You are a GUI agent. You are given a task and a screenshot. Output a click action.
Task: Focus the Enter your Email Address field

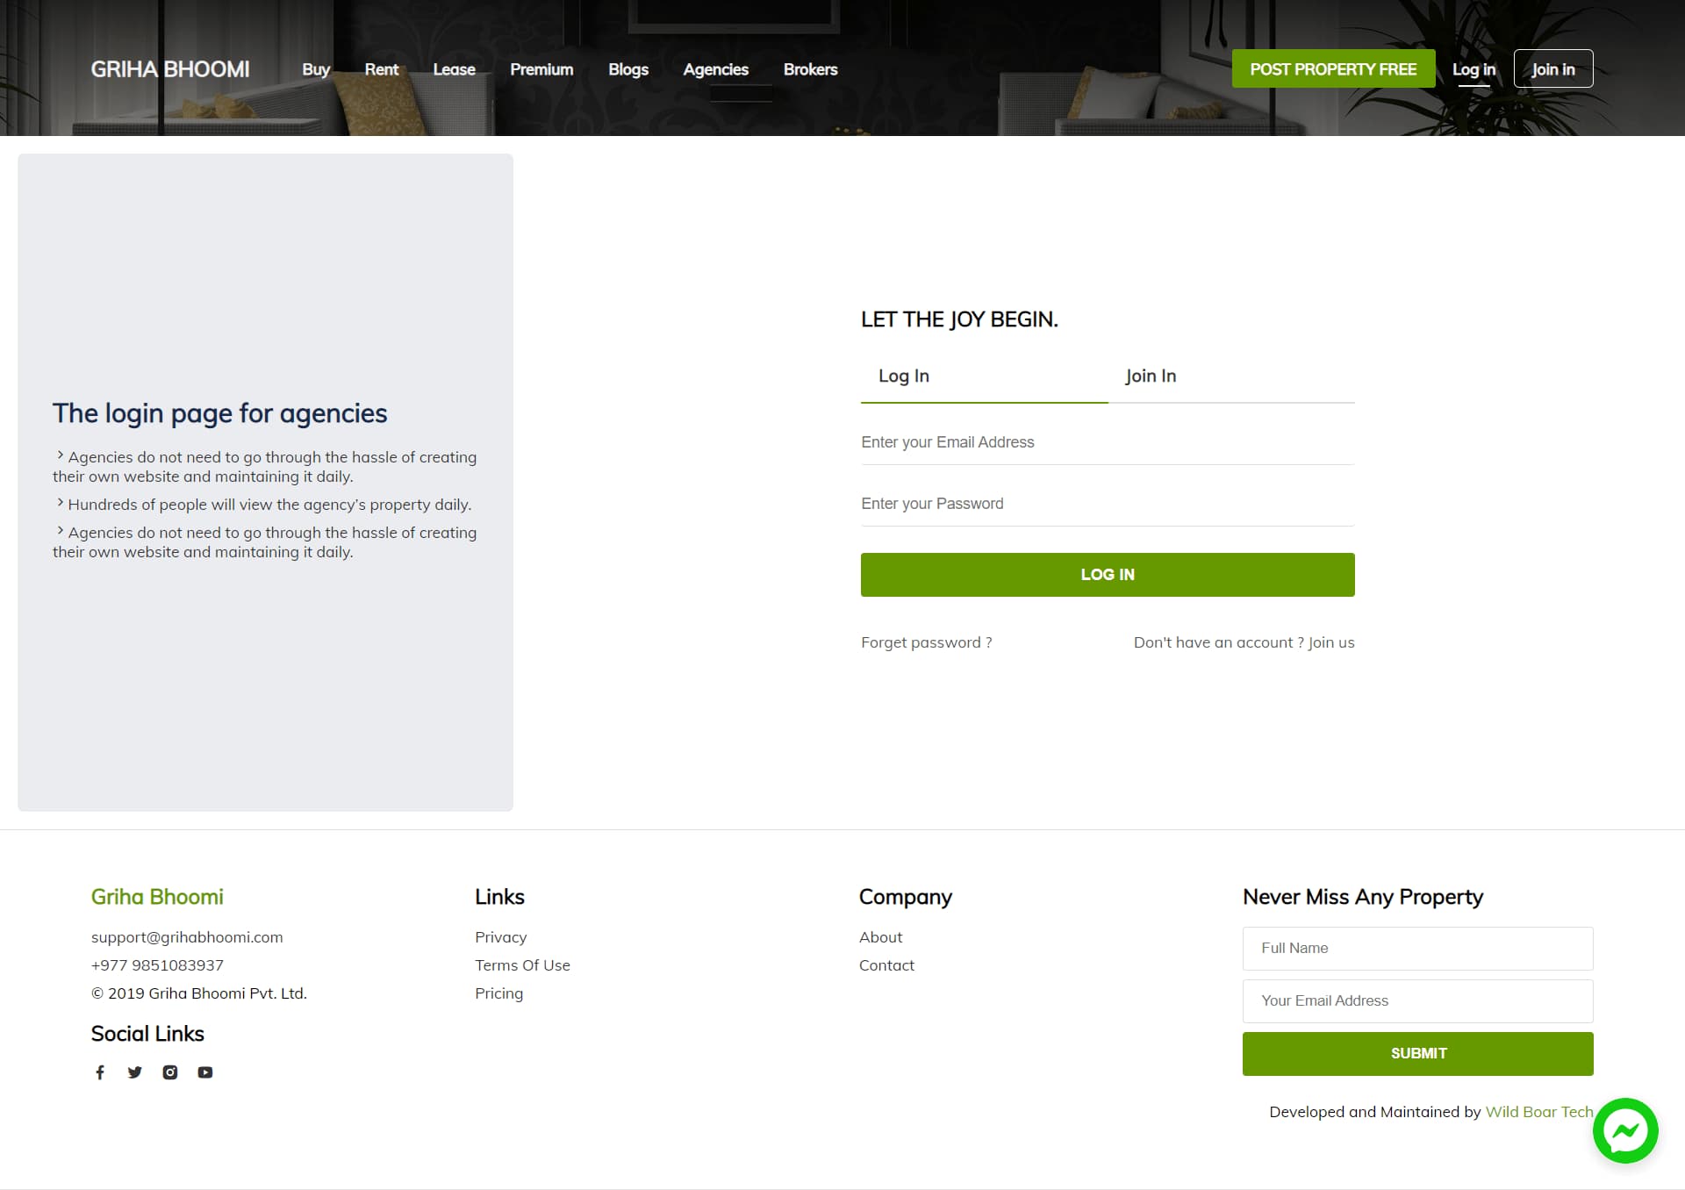coord(1108,442)
